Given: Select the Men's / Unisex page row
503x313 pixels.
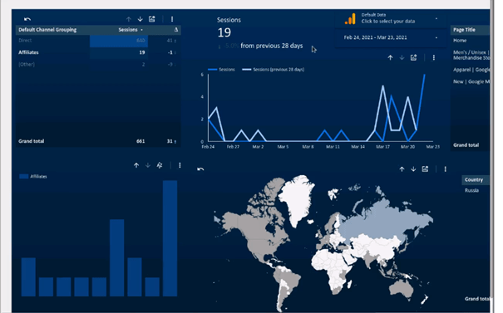Looking at the screenshot, I should click(471, 55).
